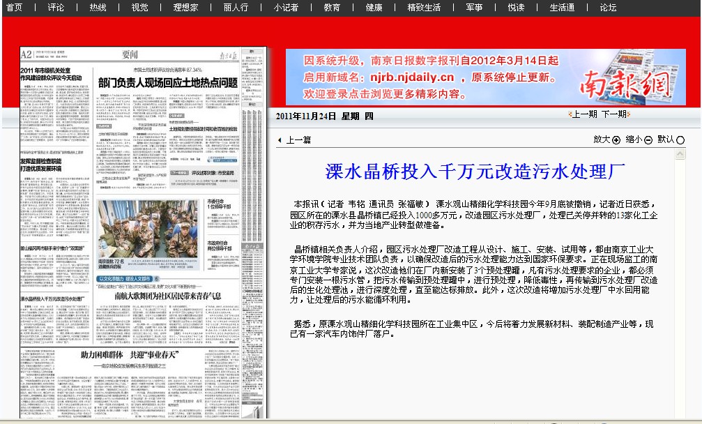The image size is (702, 424).
Task: Open the 理想家 navigation item
Action: coord(185,8)
